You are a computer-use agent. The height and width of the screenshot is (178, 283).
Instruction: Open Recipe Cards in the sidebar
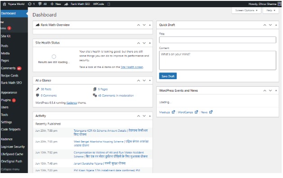pos(10,76)
